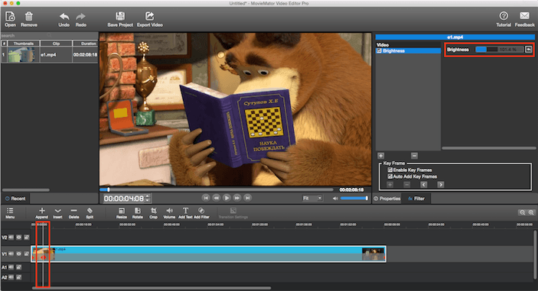Screen dimensions: 538x291
Task: Lock the V2 track
Action: (27, 238)
